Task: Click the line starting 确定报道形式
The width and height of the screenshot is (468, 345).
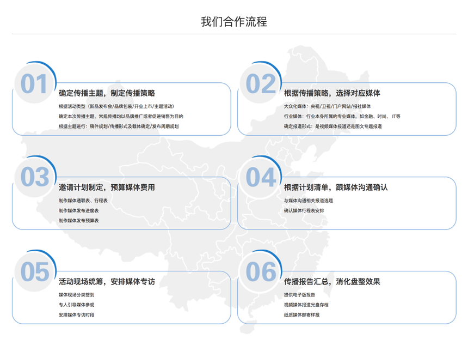Action: [333, 126]
